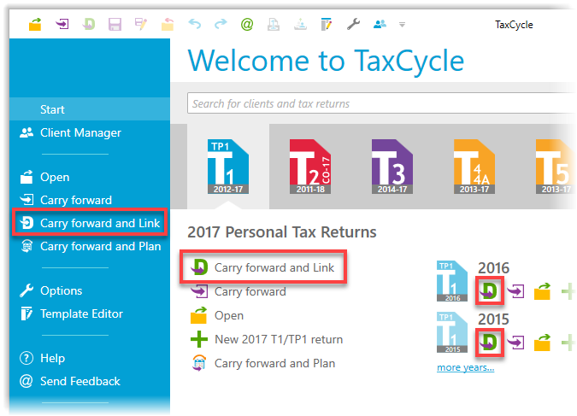Click Carry forward in the 2017 Personal Tax Returns list
Viewport: 577px width, 416px height.
238,291
